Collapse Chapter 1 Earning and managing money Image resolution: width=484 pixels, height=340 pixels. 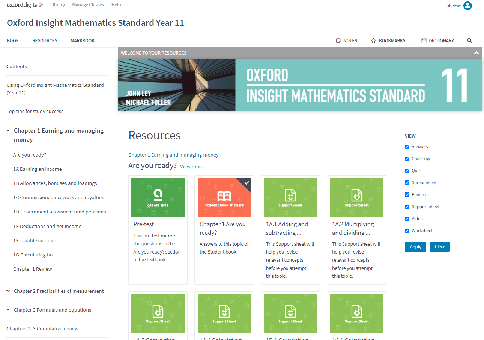coord(8,131)
